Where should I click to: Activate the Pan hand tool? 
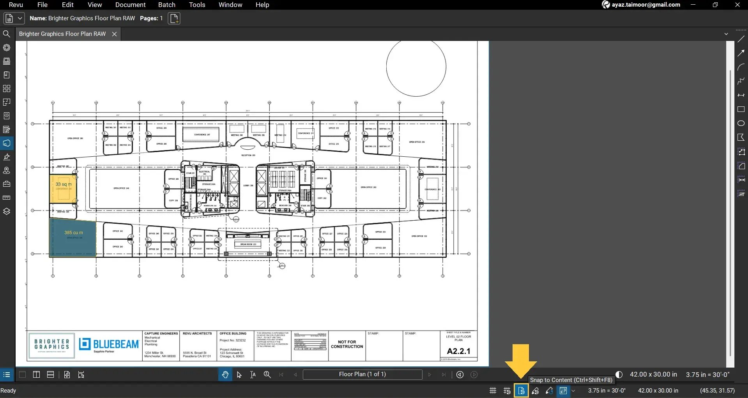225,375
